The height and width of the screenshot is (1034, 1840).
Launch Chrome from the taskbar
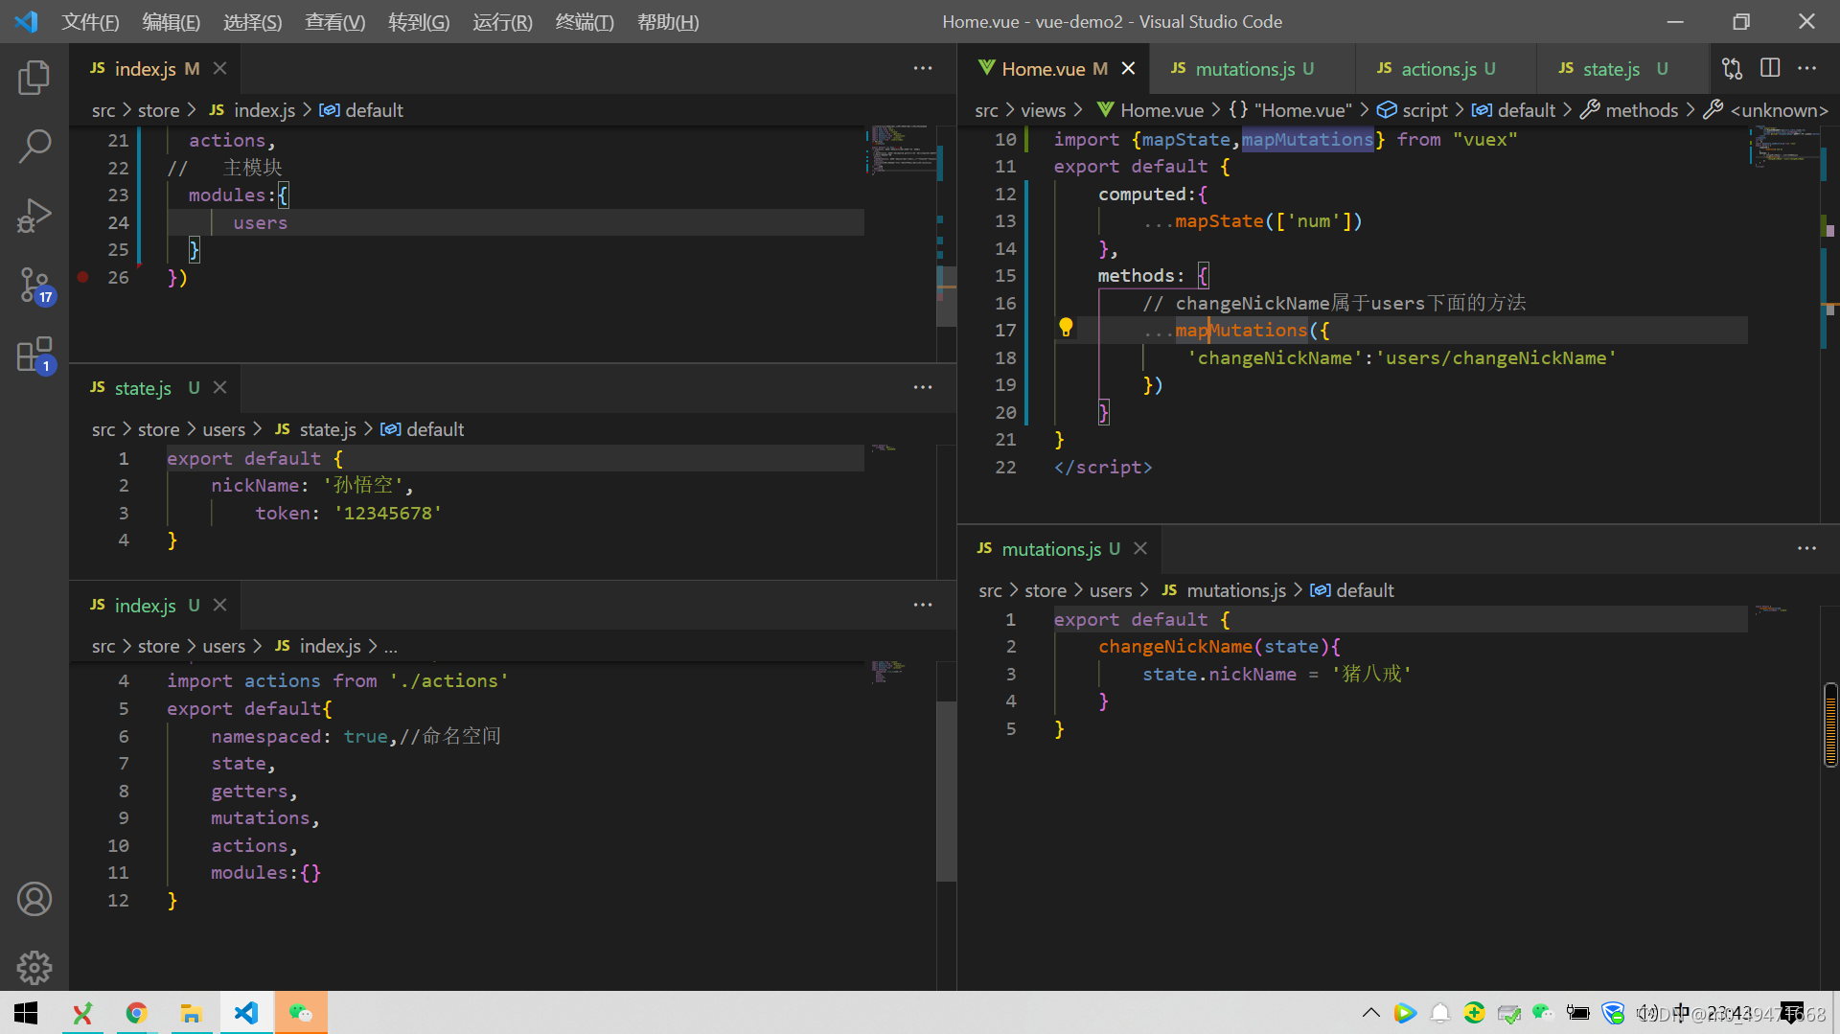(x=137, y=1012)
